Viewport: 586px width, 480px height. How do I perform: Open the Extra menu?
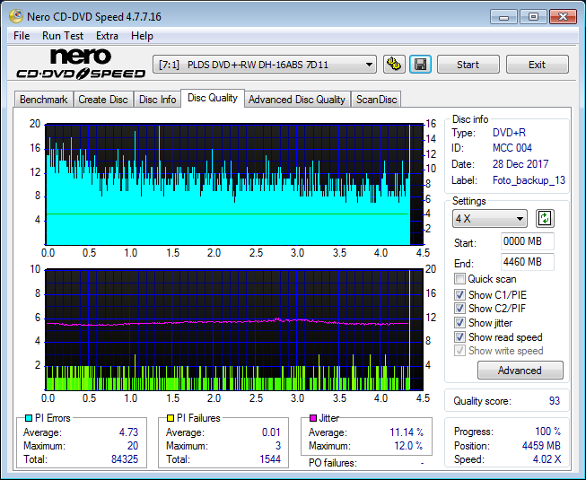(x=107, y=36)
